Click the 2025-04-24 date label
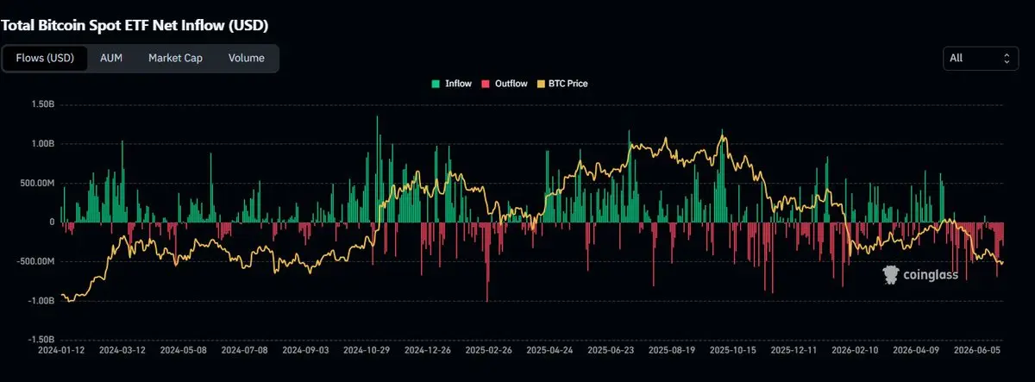 [551, 352]
